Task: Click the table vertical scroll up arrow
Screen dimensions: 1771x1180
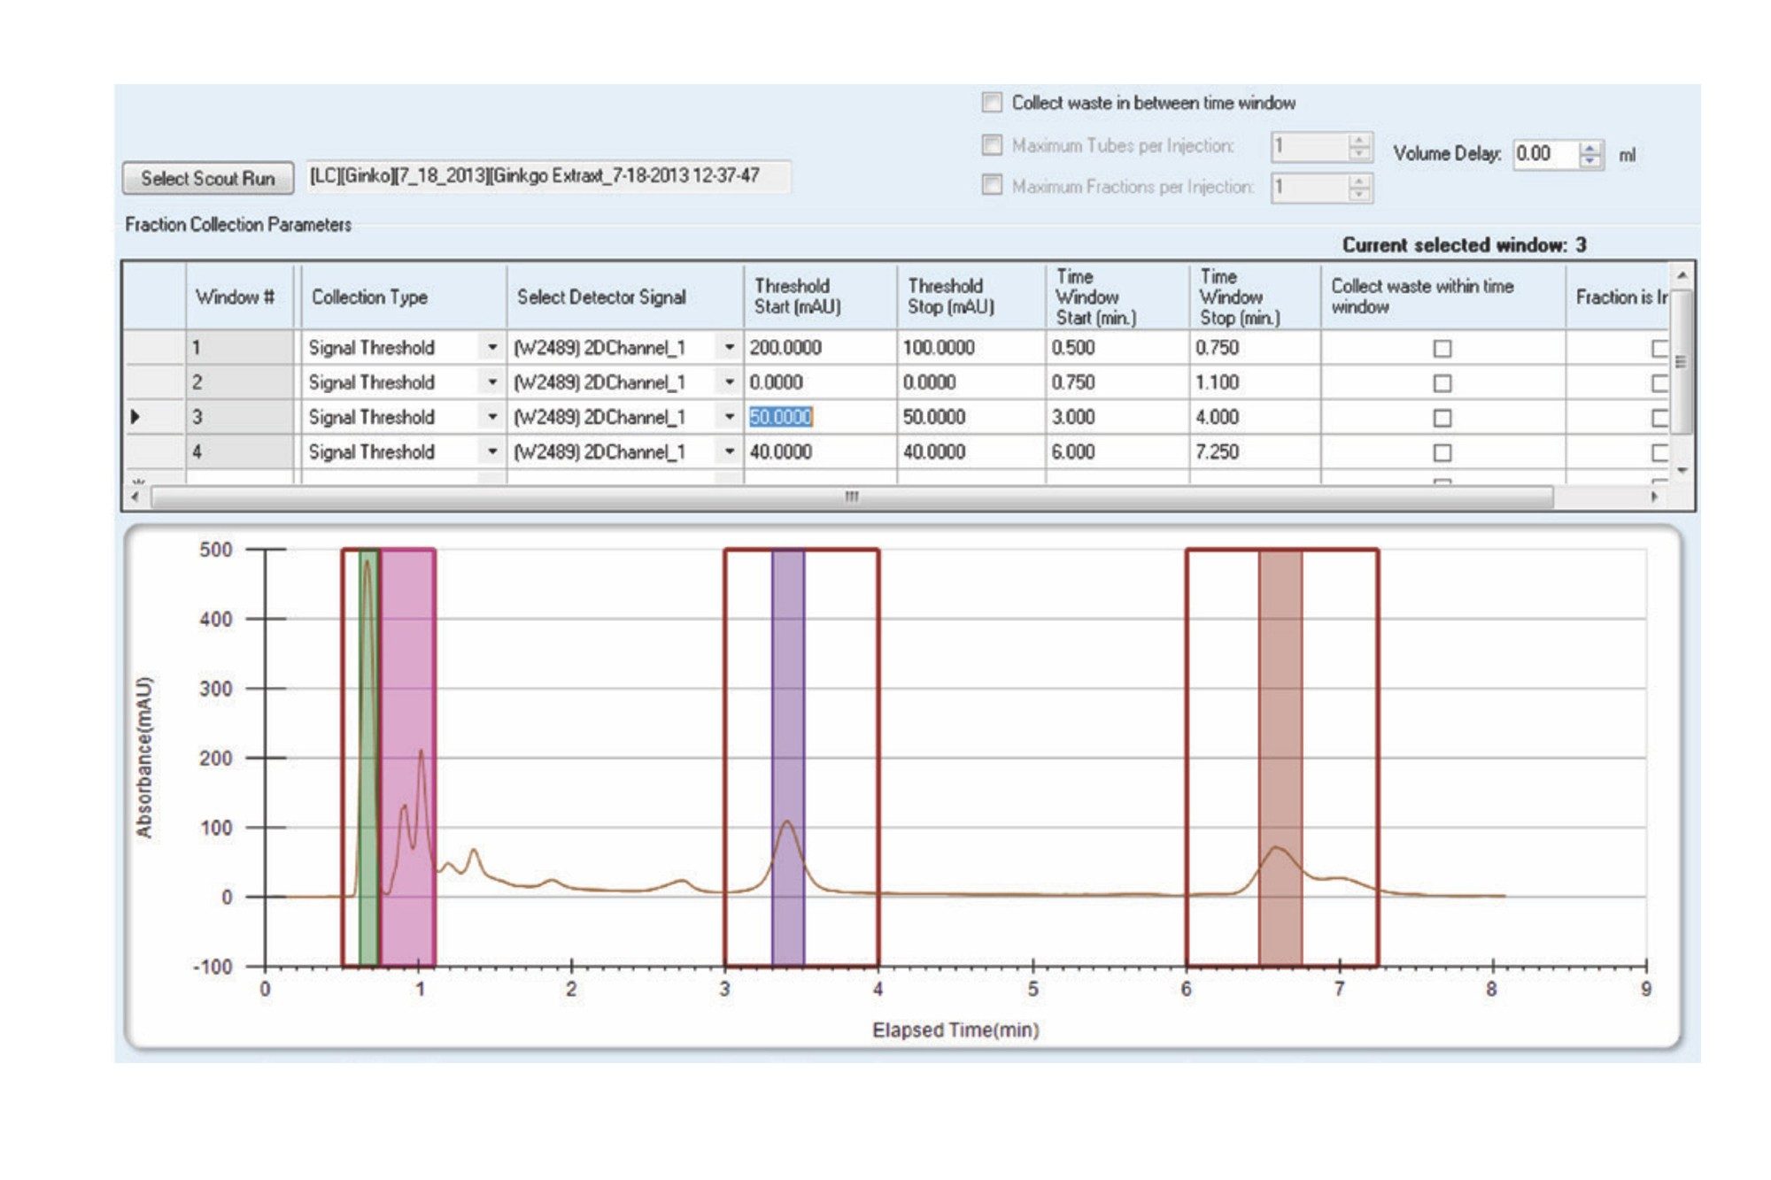Action: (x=1682, y=275)
